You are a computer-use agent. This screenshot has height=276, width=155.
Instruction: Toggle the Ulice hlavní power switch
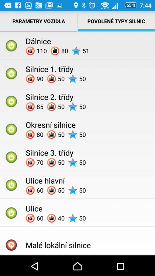pyautogui.click(x=11, y=185)
